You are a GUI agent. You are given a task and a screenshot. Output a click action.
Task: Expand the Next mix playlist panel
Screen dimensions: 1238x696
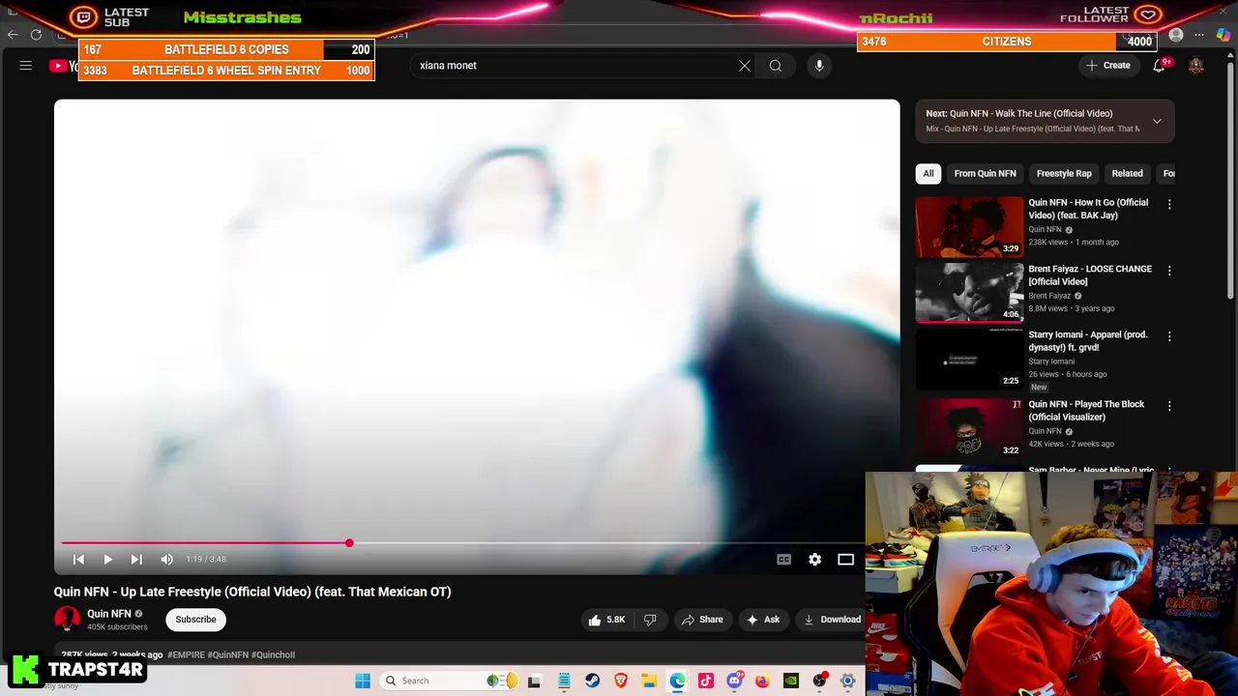pos(1157,121)
